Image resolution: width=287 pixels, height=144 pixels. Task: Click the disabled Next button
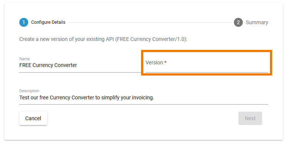tap(250, 118)
